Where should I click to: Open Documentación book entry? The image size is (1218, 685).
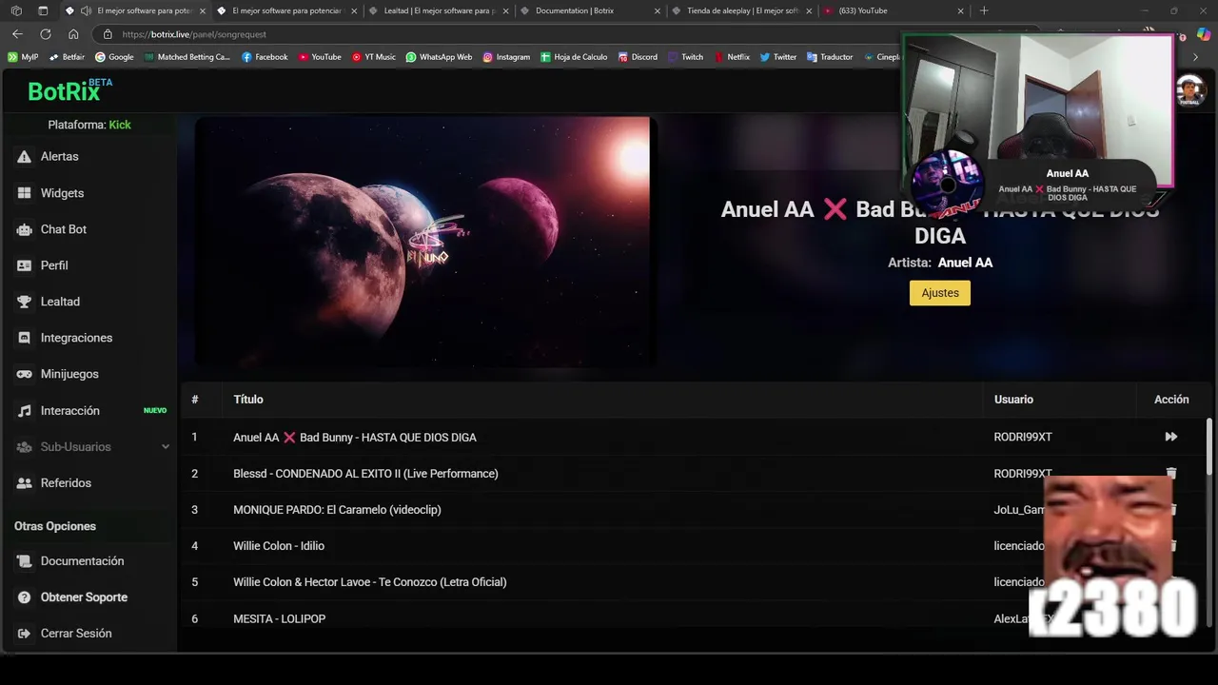tap(82, 561)
